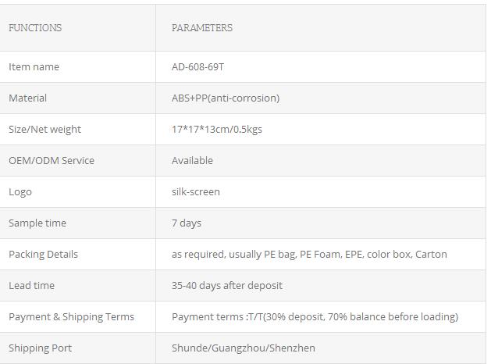This screenshot has width=491, height=364.
Task: Click the 17*17*13cm/0.5kgs value
Action: [x=217, y=130]
